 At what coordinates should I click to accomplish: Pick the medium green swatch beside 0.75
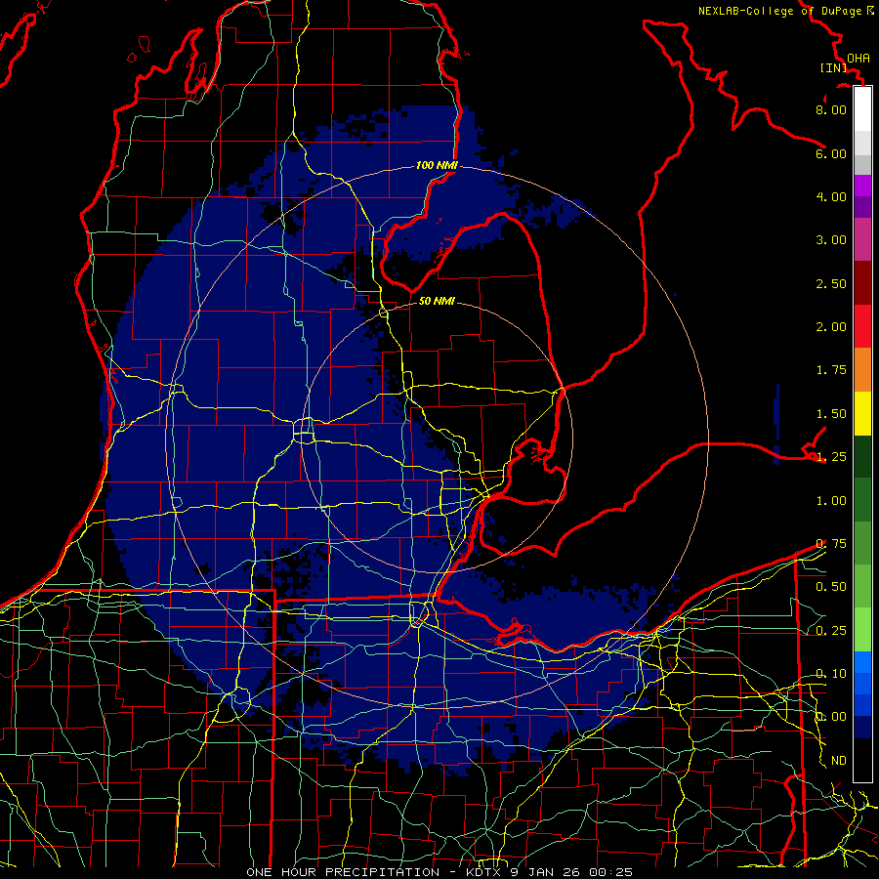pos(862,543)
